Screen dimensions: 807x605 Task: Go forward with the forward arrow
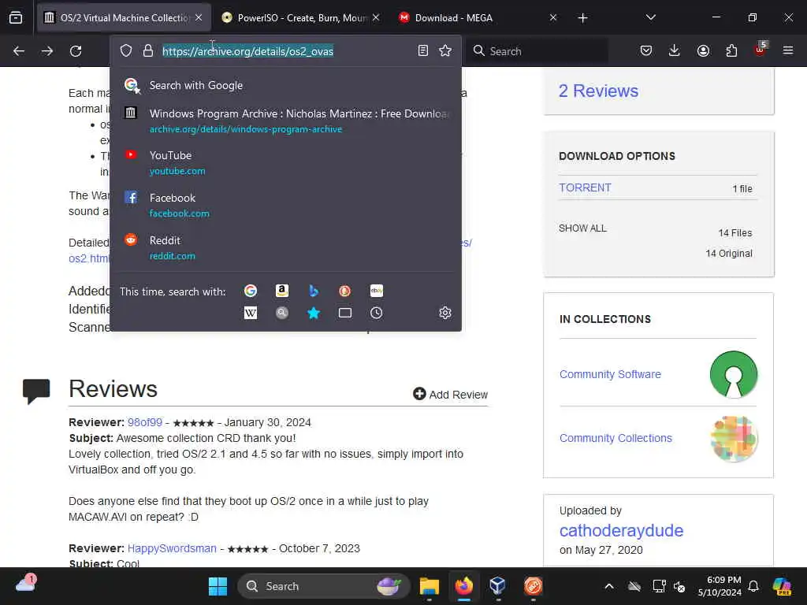pos(46,51)
